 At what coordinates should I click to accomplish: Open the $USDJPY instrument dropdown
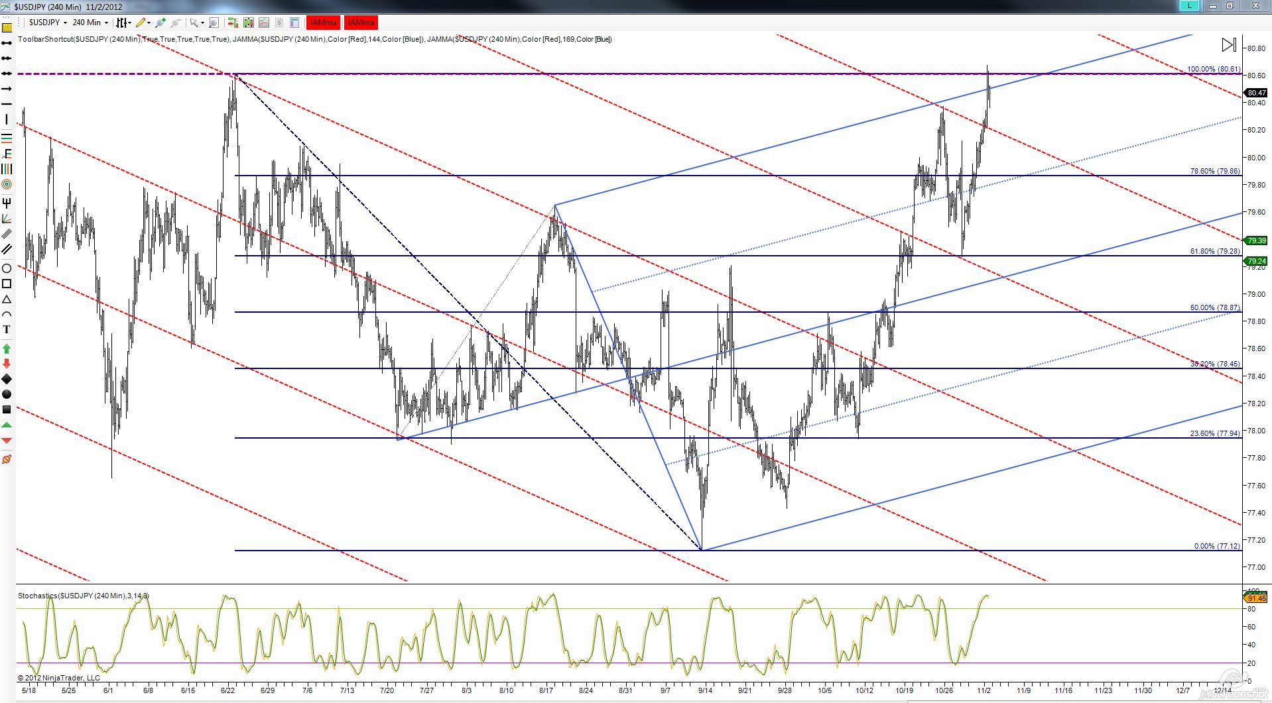point(48,23)
